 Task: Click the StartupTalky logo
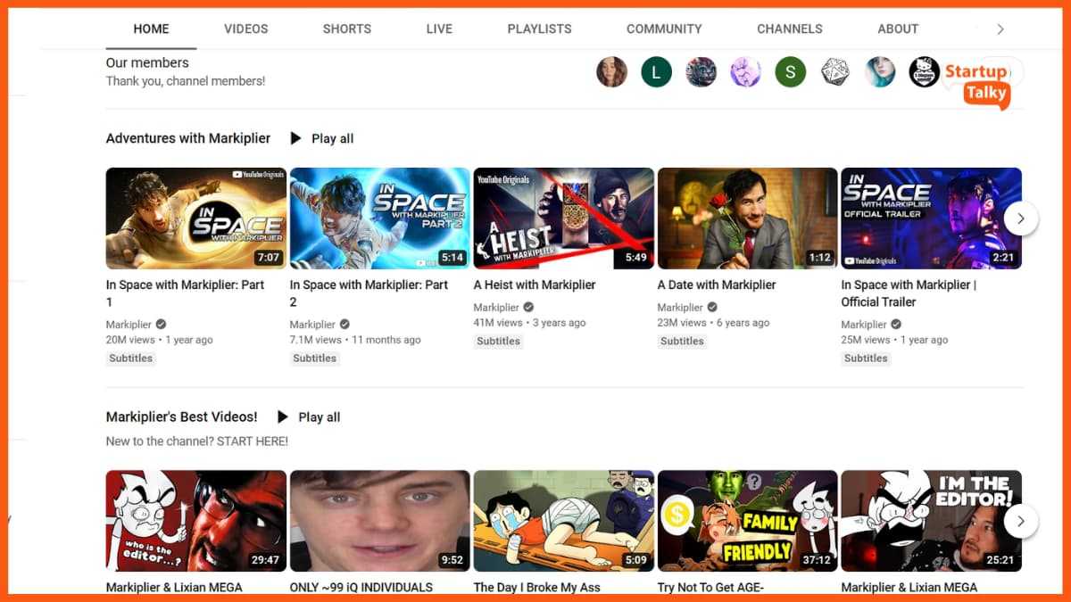click(977, 83)
